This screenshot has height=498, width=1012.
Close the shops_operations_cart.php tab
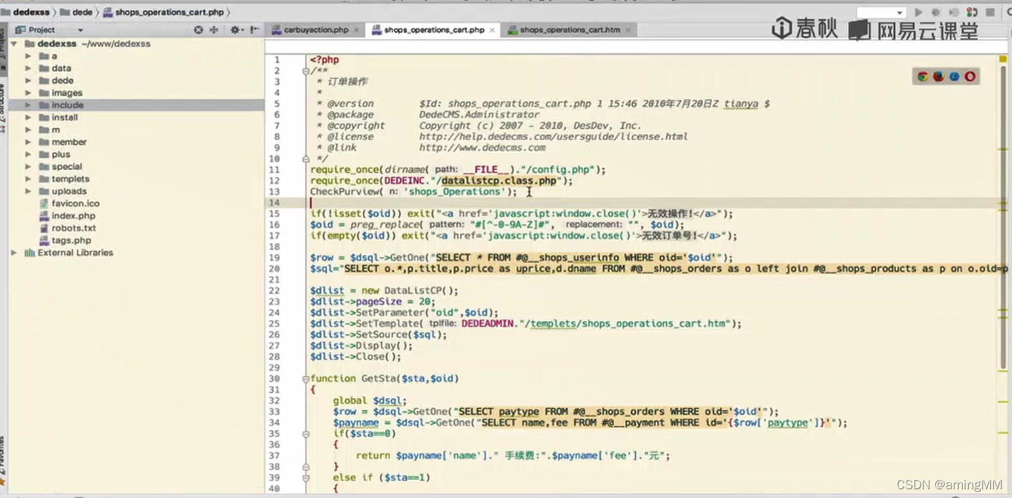coord(493,30)
